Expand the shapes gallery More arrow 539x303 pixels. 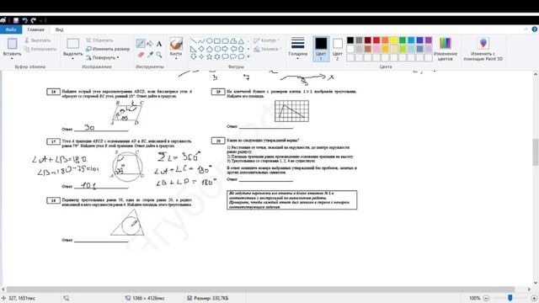coord(248,56)
